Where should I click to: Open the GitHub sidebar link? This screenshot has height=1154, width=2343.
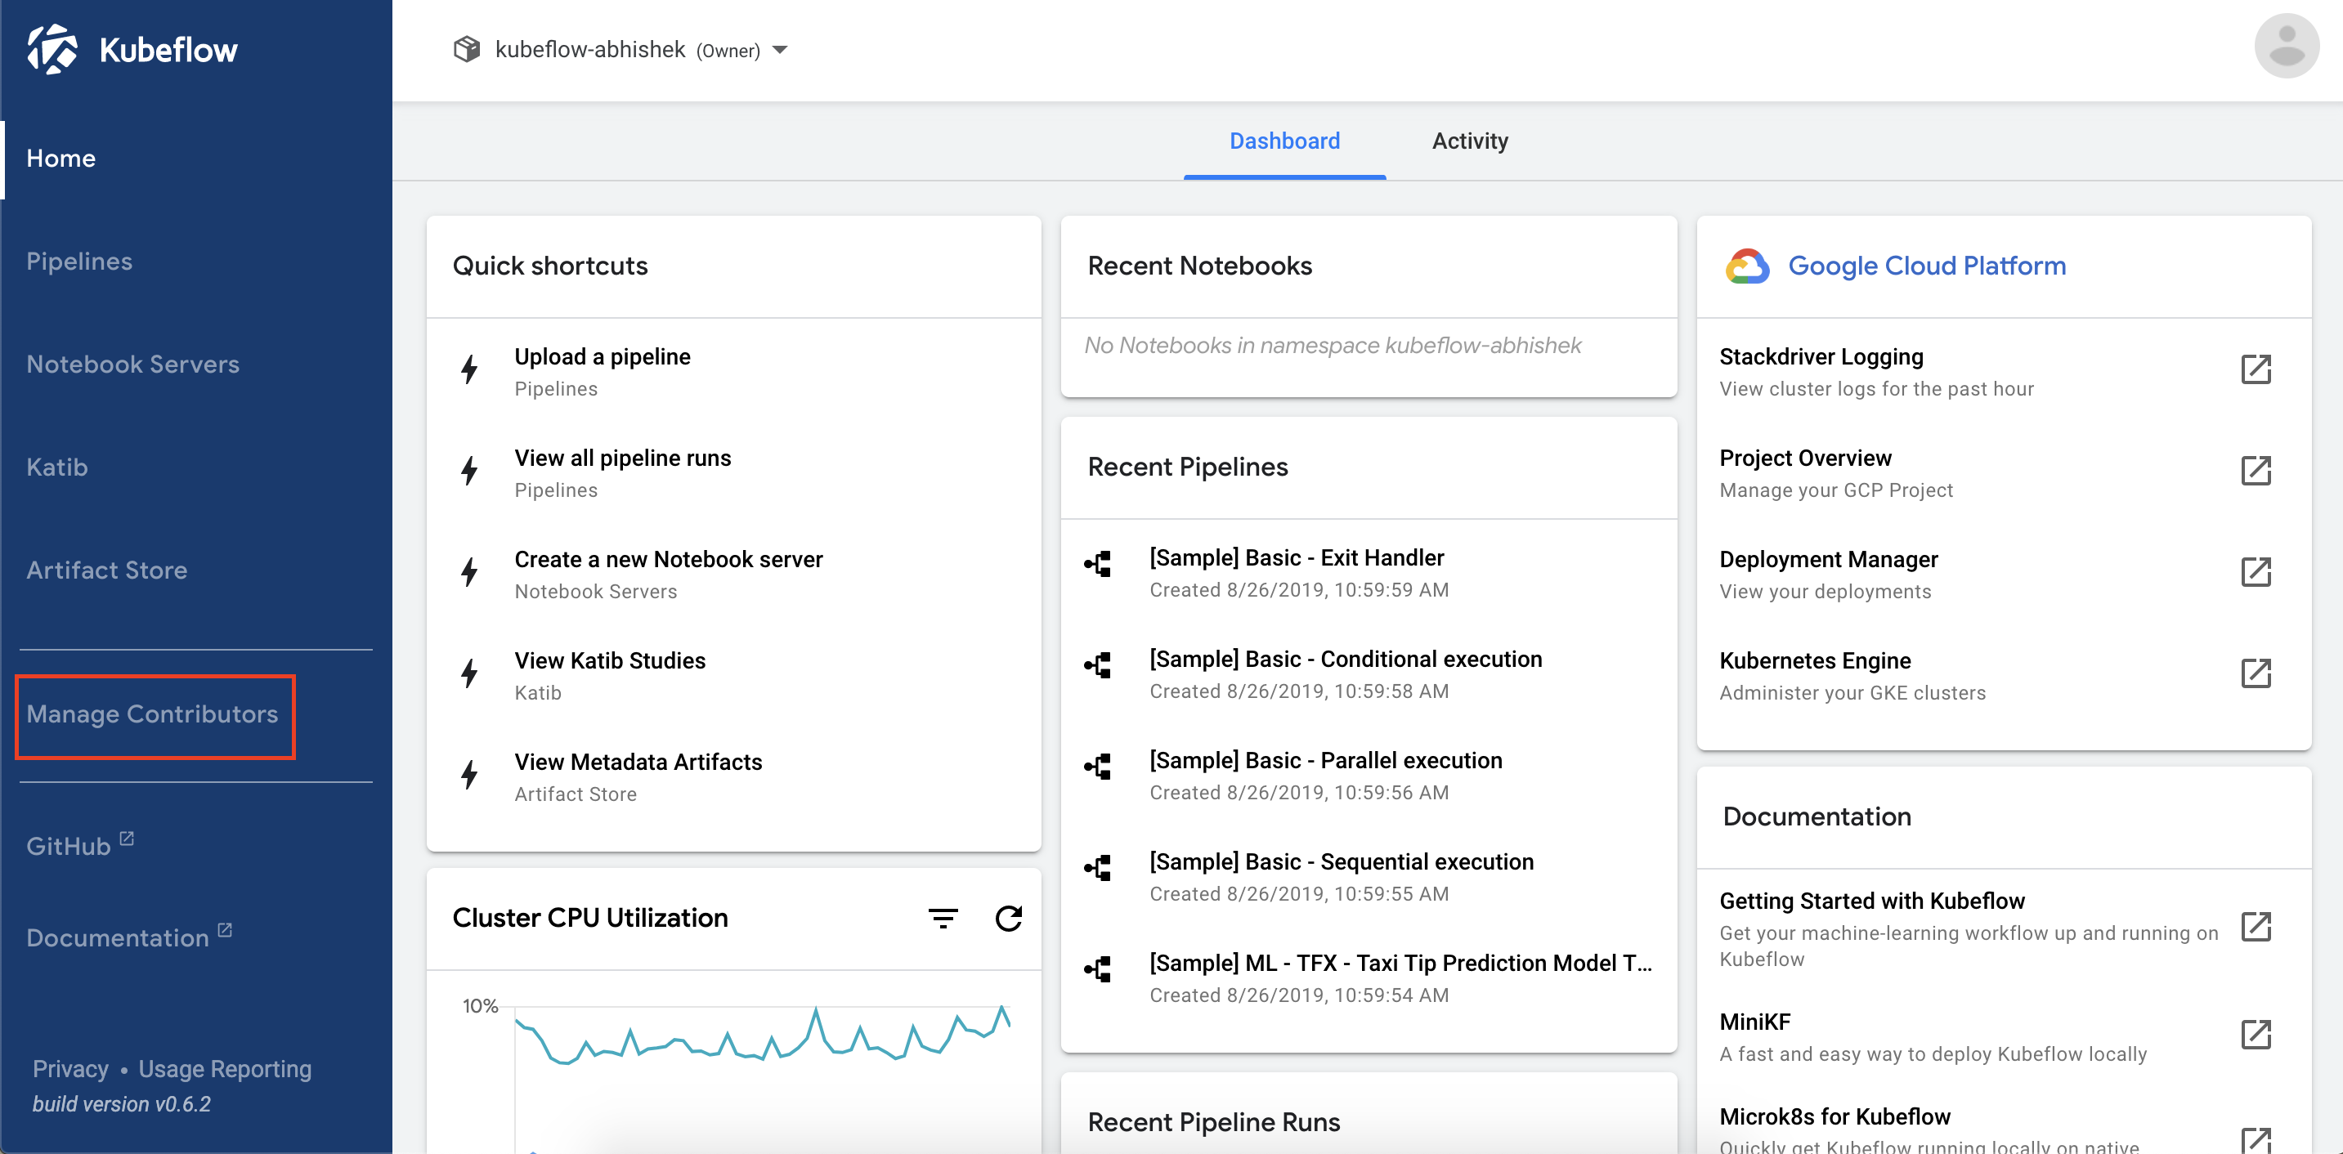(x=68, y=846)
